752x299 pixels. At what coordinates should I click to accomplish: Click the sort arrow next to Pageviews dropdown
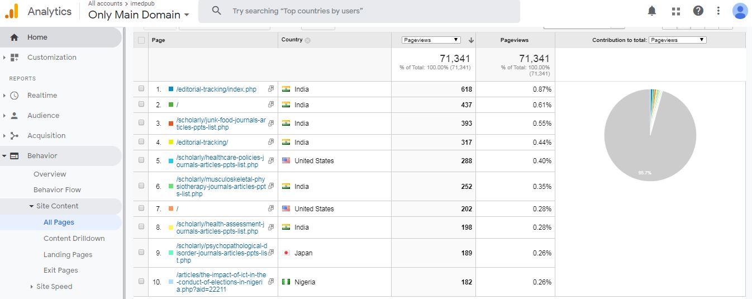pos(471,40)
